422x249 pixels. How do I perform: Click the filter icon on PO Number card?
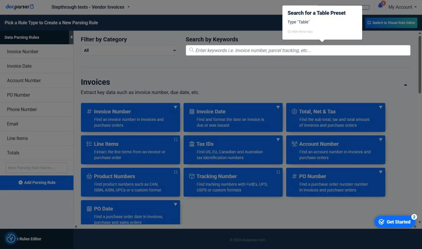[x=381, y=172]
